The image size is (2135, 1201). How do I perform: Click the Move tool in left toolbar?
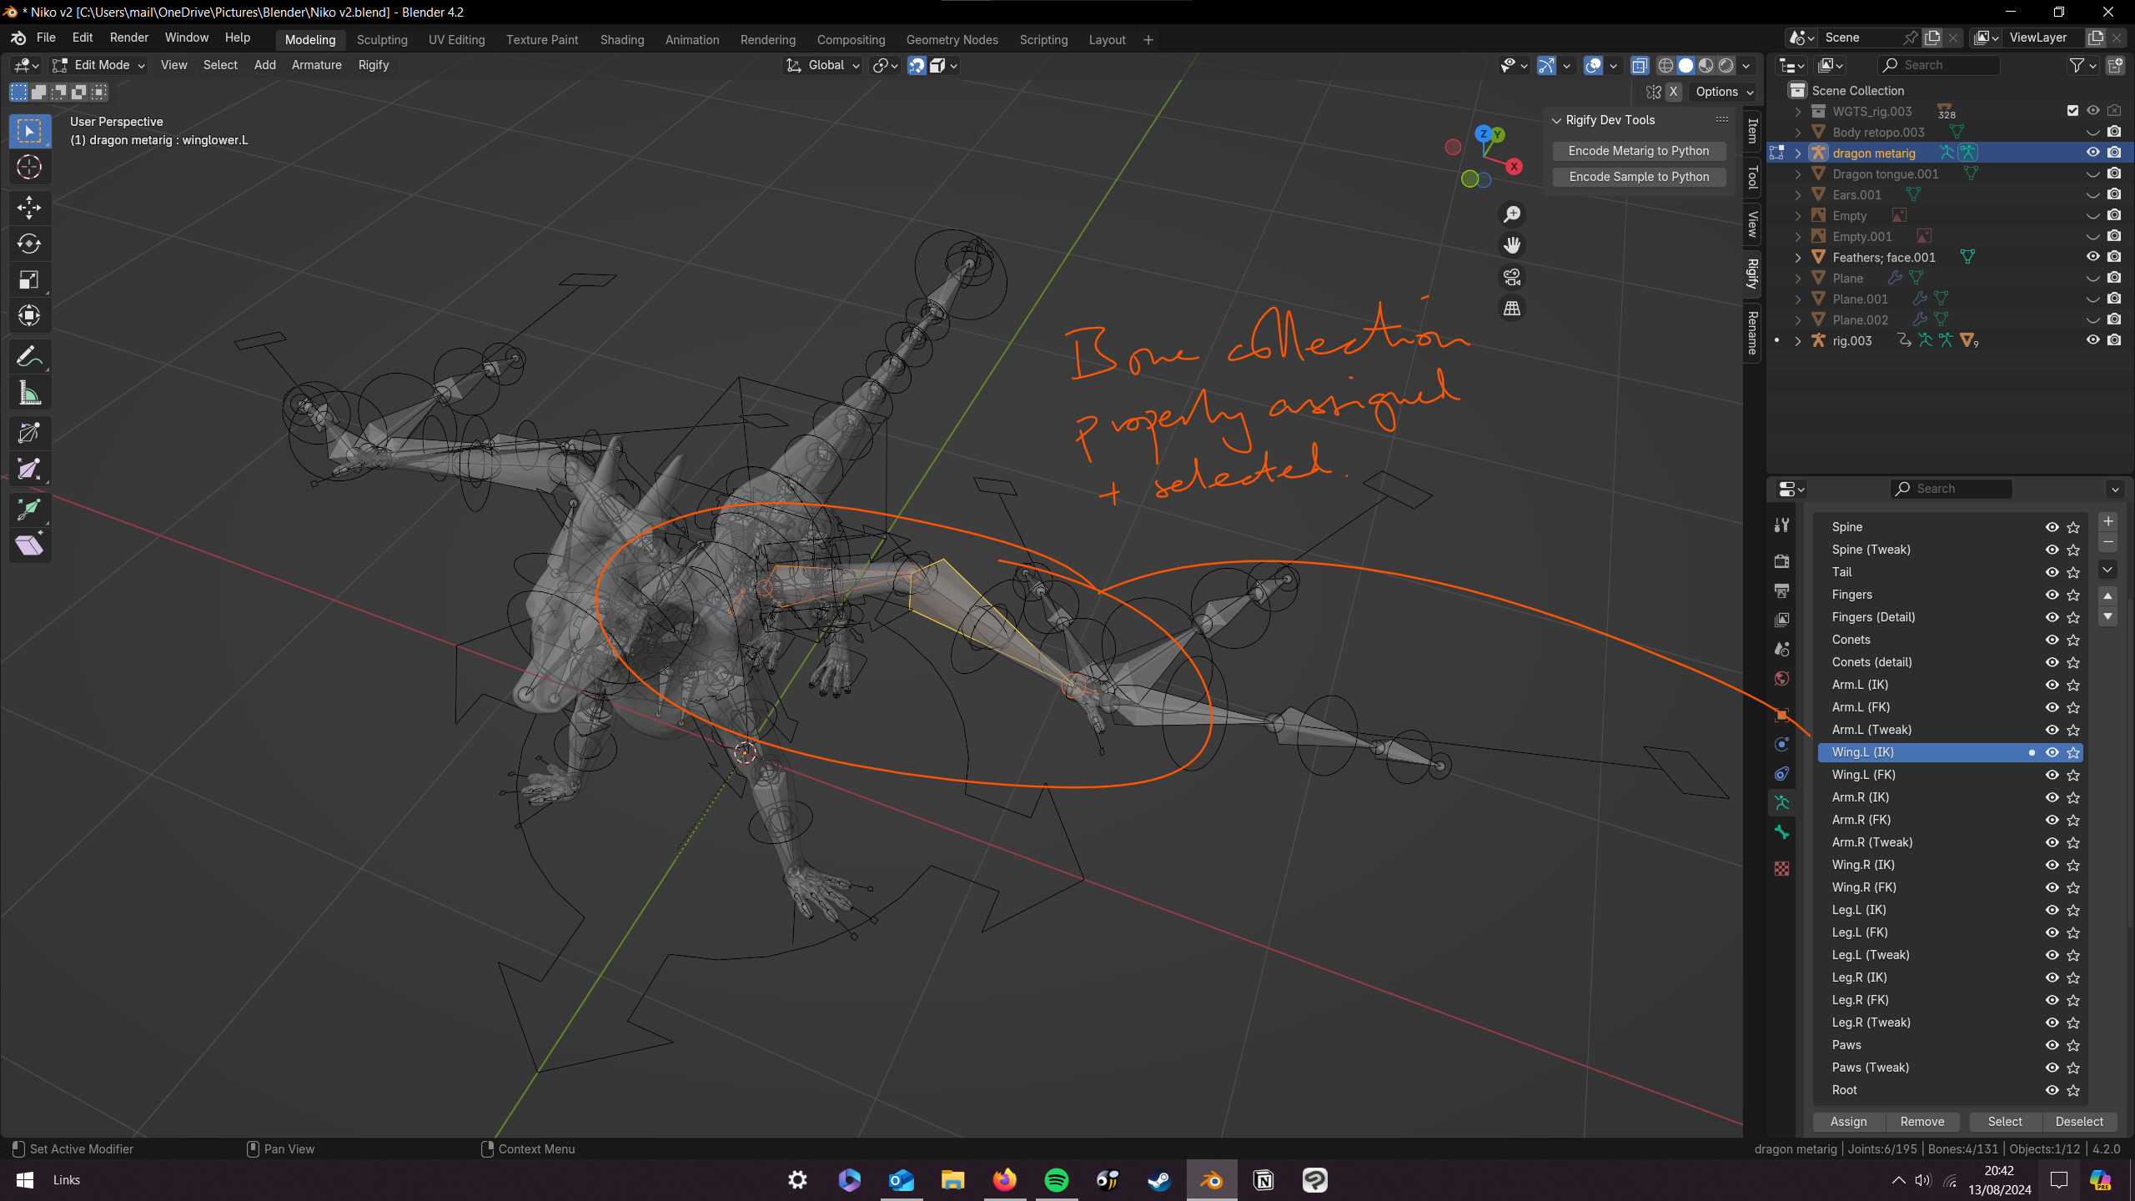click(29, 205)
